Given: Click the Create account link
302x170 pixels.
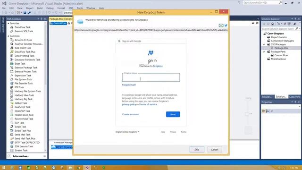Looking at the screenshot, I should (x=130, y=114).
